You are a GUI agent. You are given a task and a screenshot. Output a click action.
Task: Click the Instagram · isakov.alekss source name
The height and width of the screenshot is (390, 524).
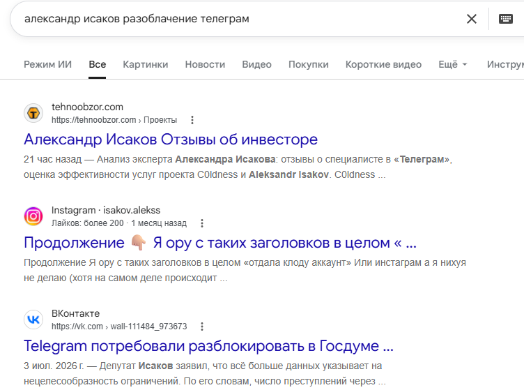tap(106, 210)
